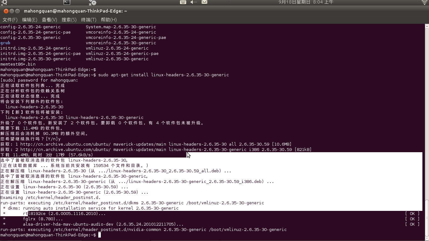Open the 文件(F) menu

point(10,20)
